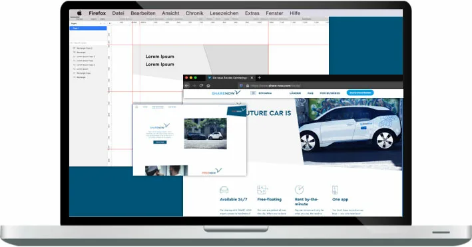472x247 pixels.
Task: Click the shield icon in the address bar
Action: click(242, 85)
